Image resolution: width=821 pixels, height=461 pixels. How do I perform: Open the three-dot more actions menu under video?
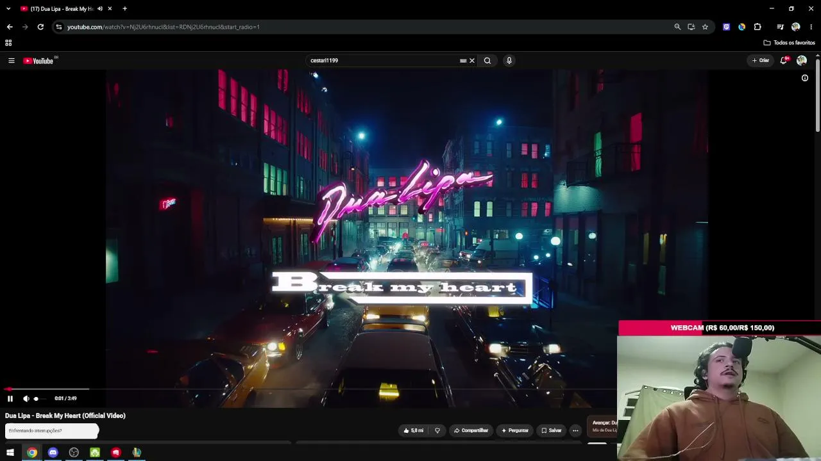pos(575,430)
